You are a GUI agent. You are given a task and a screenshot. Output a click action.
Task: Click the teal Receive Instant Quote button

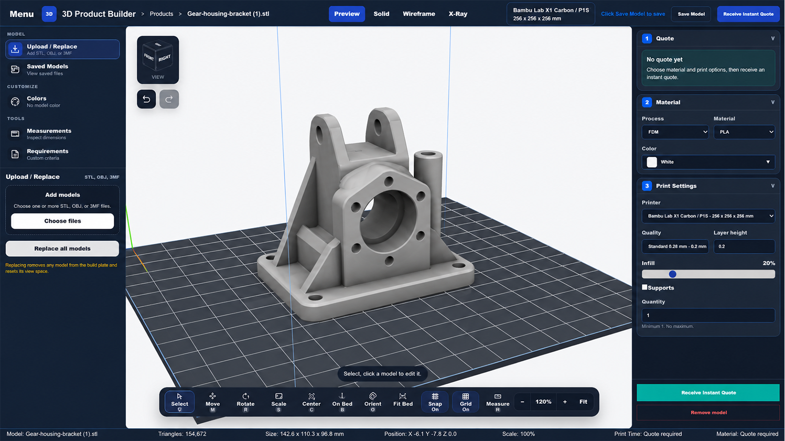tap(708, 392)
